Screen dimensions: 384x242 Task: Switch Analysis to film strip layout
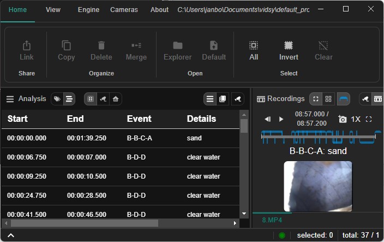(223, 99)
